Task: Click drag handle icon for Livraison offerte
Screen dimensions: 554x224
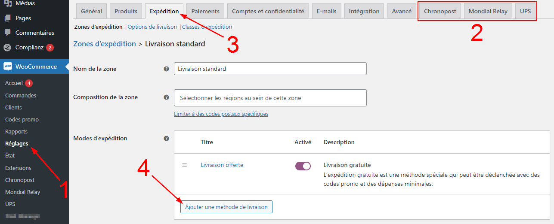Action: point(185,165)
